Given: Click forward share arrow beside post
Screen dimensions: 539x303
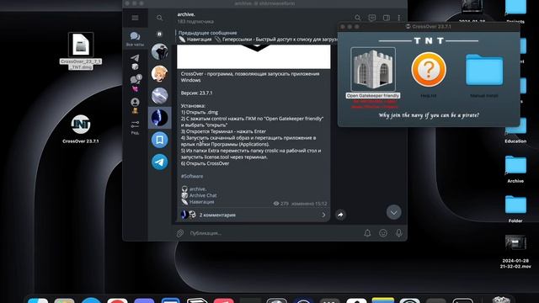Looking at the screenshot, I should 340,215.
